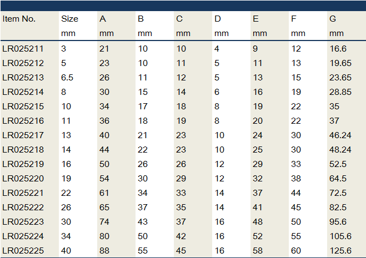
Task: Click the G column header
Action: (333, 19)
